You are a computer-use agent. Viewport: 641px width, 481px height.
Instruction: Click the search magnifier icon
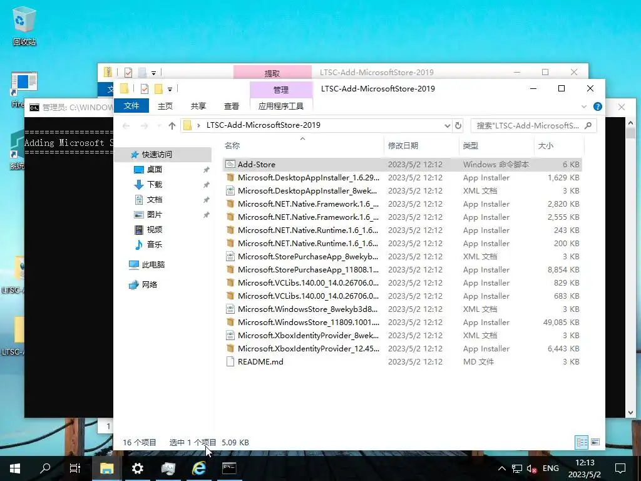[x=588, y=125]
